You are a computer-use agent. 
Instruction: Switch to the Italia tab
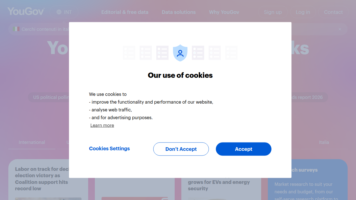click(324, 142)
